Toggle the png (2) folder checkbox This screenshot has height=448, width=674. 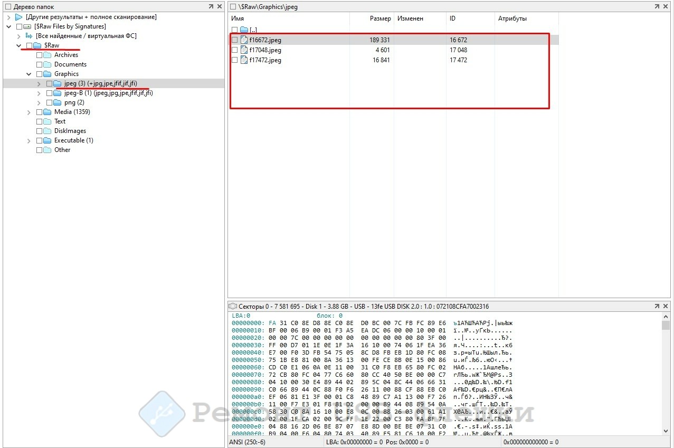point(49,102)
